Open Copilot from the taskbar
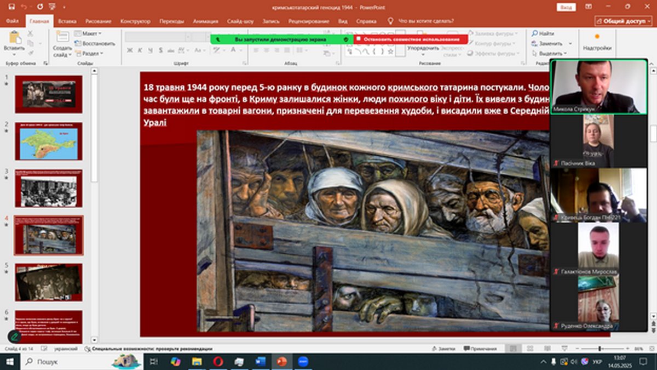657x370 pixels. tap(176, 362)
